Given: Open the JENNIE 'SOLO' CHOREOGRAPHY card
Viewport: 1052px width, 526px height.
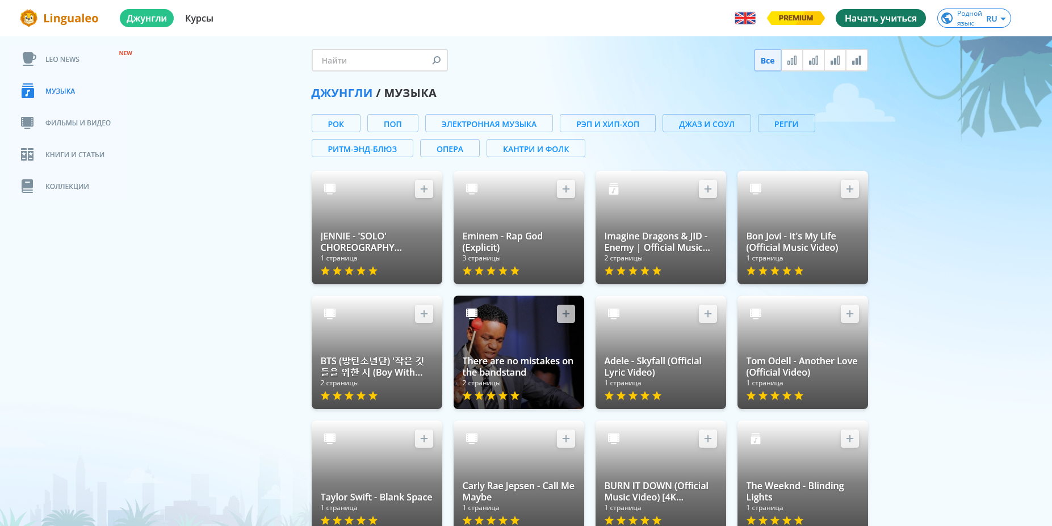Looking at the screenshot, I should coord(377,228).
